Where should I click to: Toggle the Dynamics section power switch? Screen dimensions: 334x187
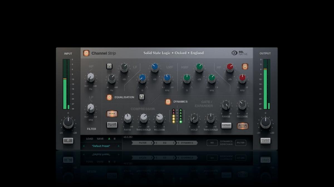click(168, 102)
